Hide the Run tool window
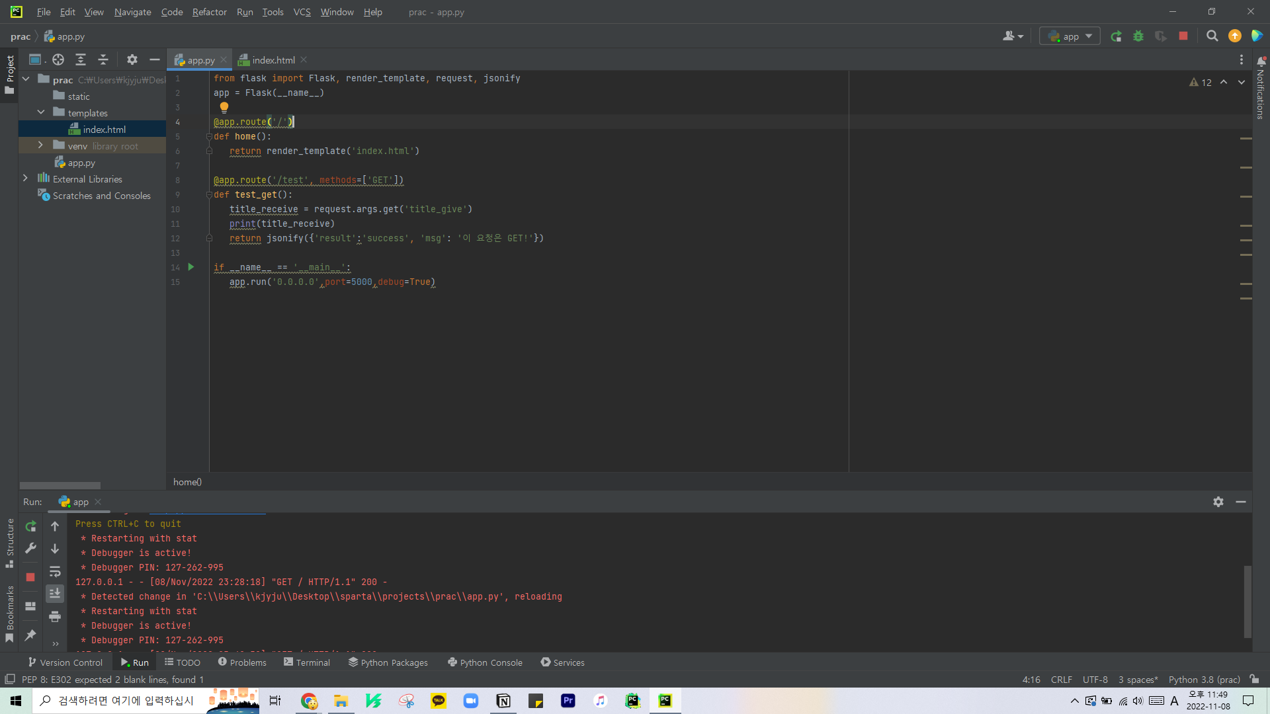1270x714 pixels. [1241, 502]
